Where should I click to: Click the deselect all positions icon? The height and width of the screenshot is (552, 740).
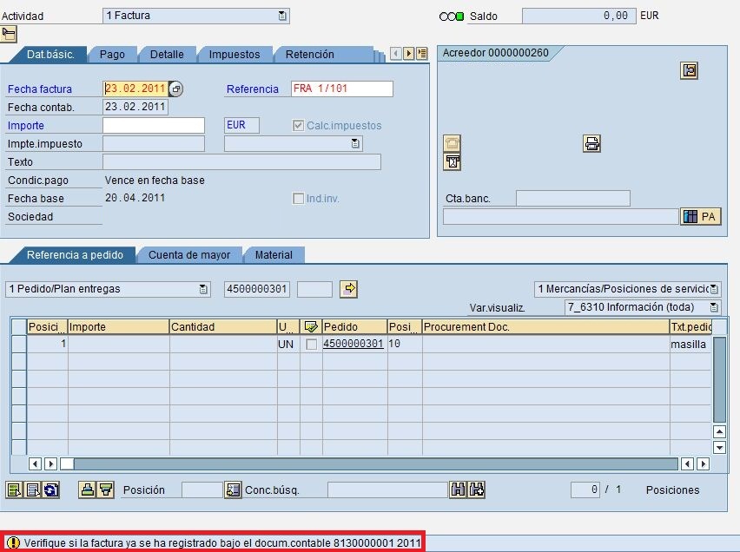coord(32,490)
